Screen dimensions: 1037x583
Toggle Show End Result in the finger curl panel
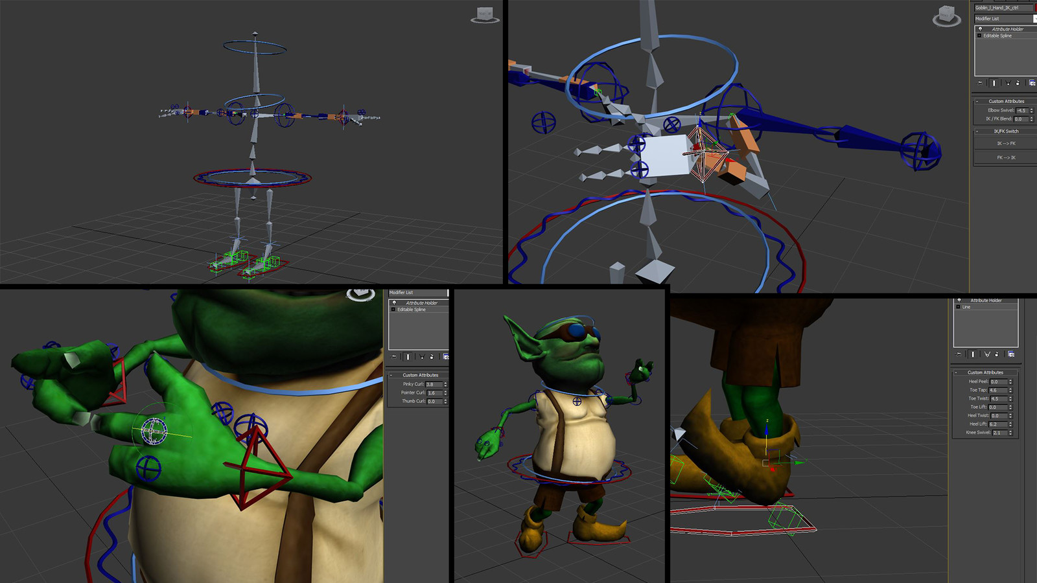[x=408, y=357]
